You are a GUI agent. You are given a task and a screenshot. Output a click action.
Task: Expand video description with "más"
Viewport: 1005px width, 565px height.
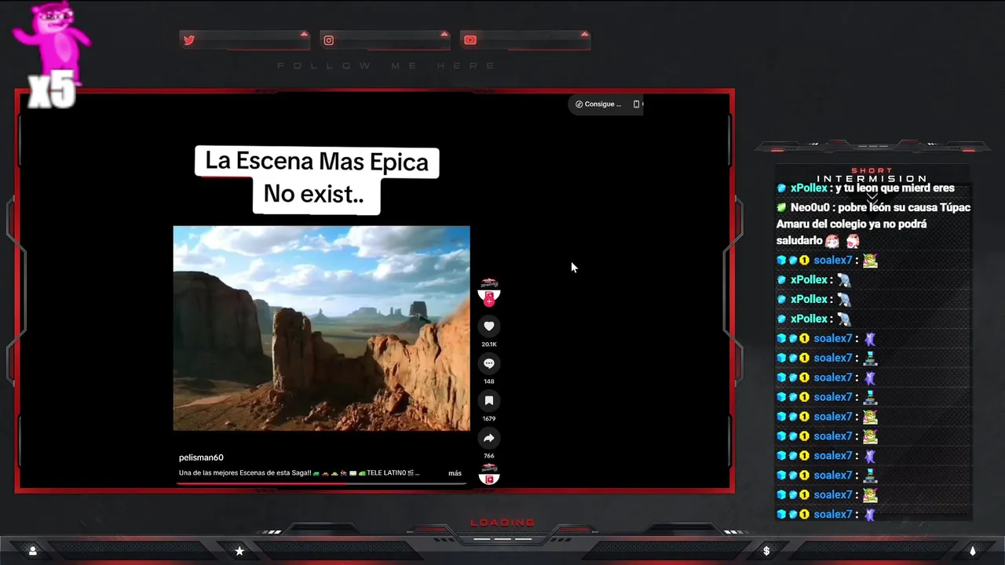(455, 473)
